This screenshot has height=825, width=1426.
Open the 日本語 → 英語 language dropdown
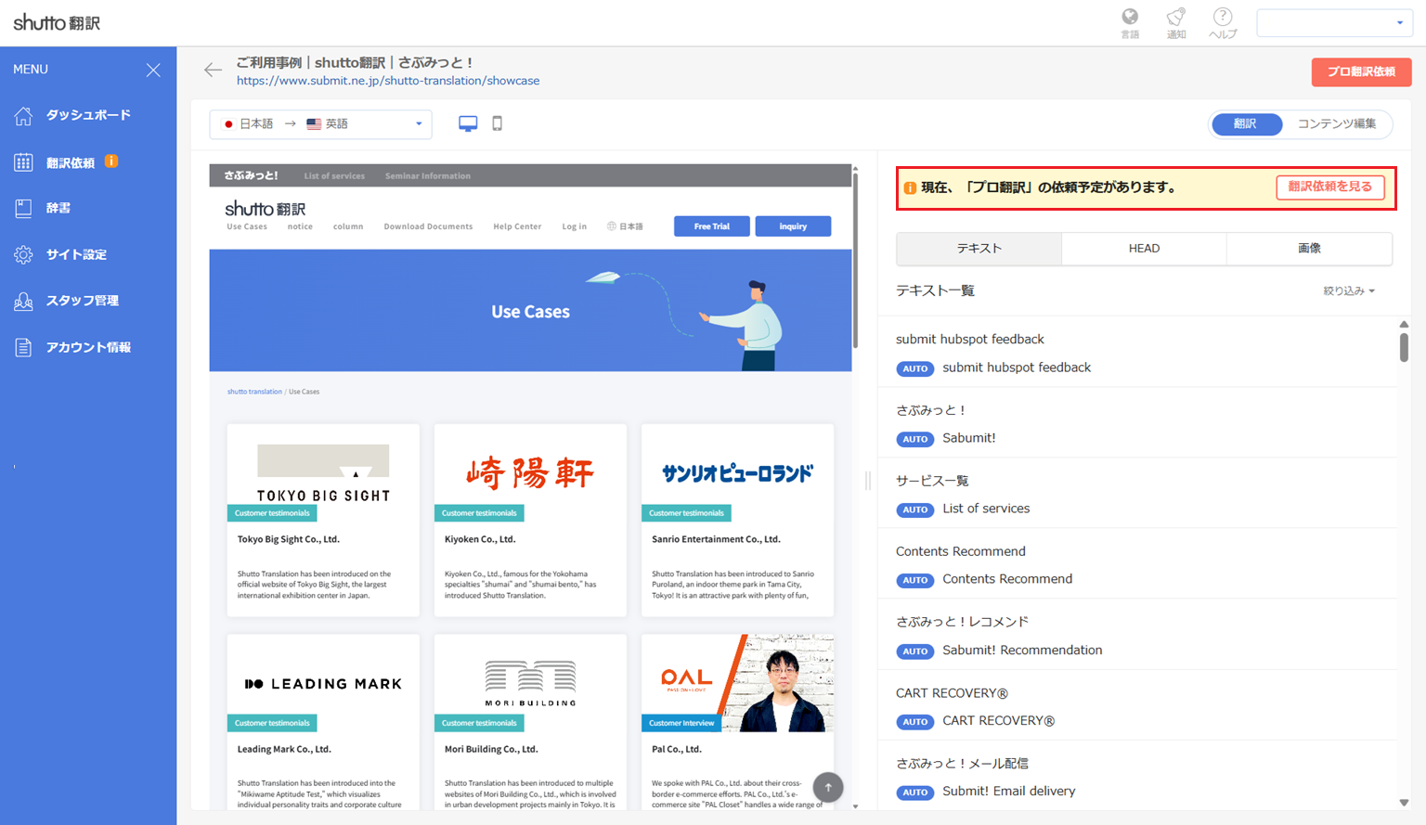click(321, 123)
